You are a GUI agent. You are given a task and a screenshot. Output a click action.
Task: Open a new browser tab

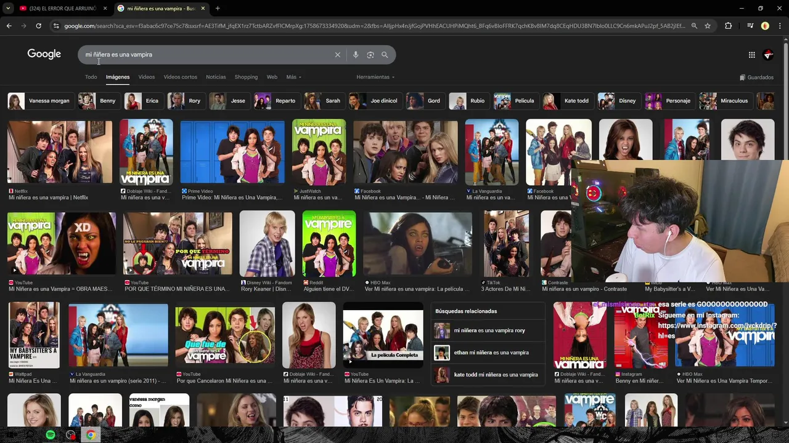[x=218, y=9]
